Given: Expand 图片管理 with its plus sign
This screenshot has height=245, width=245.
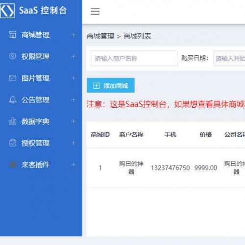Looking at the screenshot, I should coord(73,78).
